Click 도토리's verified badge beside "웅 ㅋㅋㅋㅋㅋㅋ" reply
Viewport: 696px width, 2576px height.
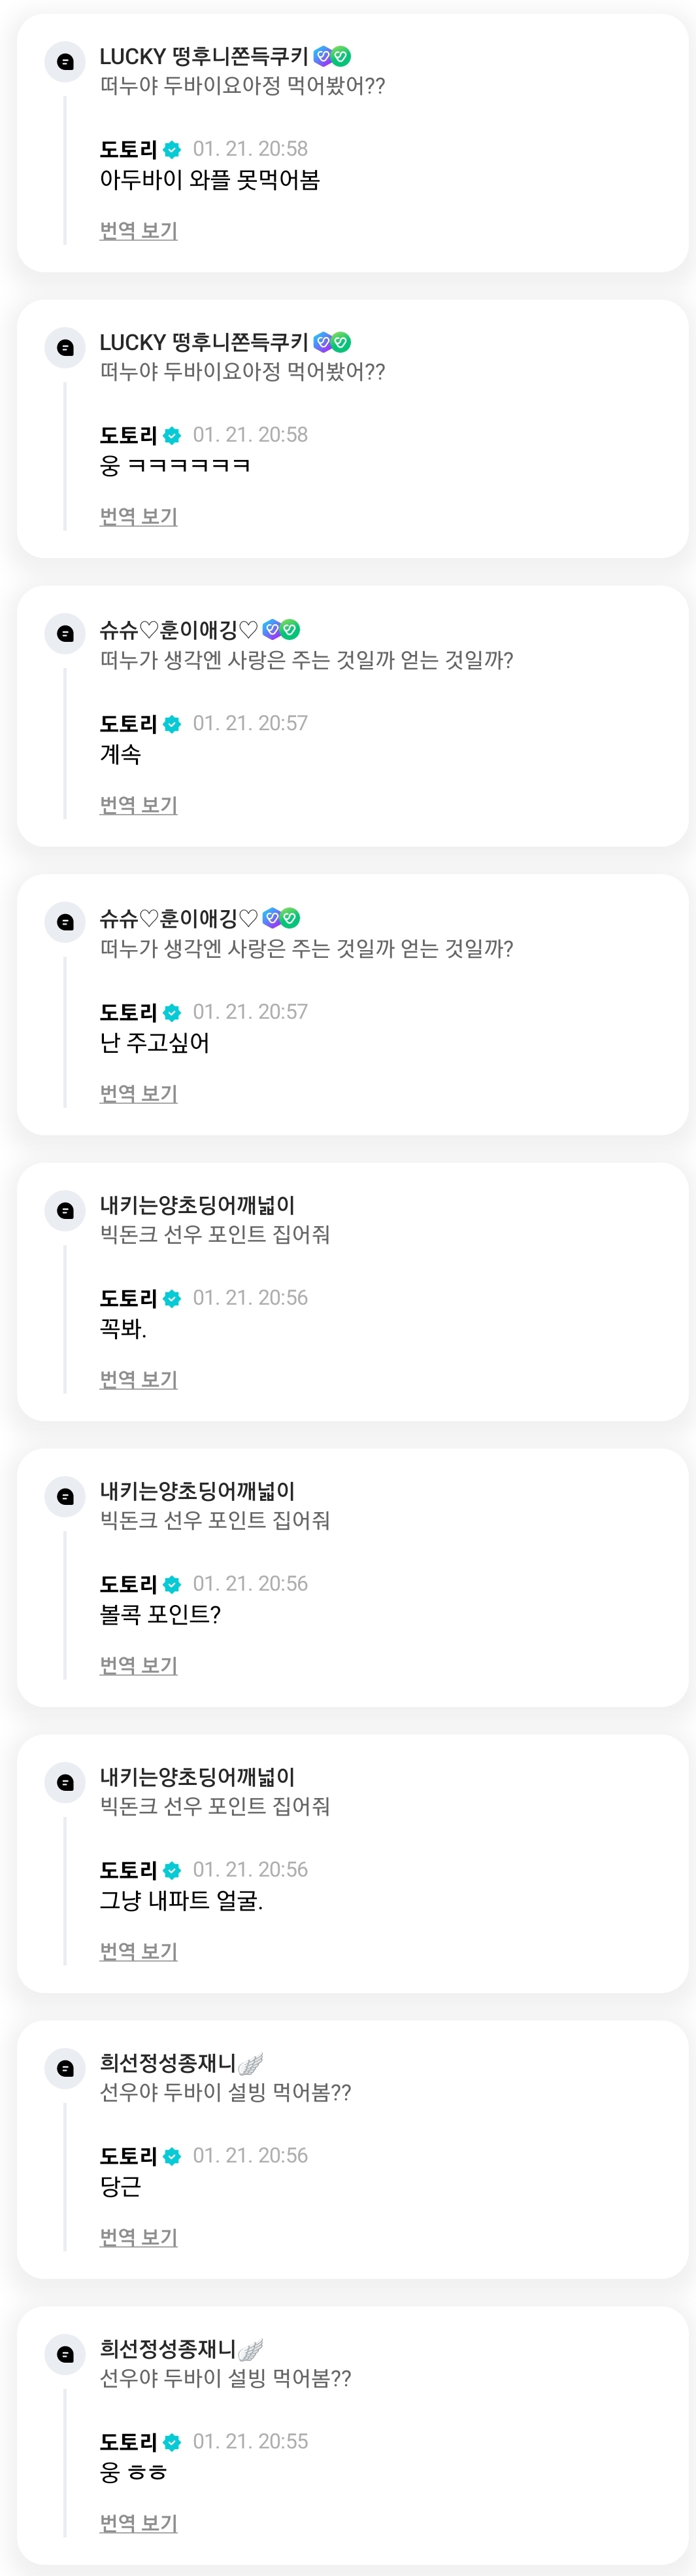point(172,436)
